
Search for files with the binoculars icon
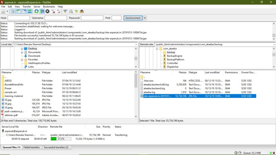[82, 11]
